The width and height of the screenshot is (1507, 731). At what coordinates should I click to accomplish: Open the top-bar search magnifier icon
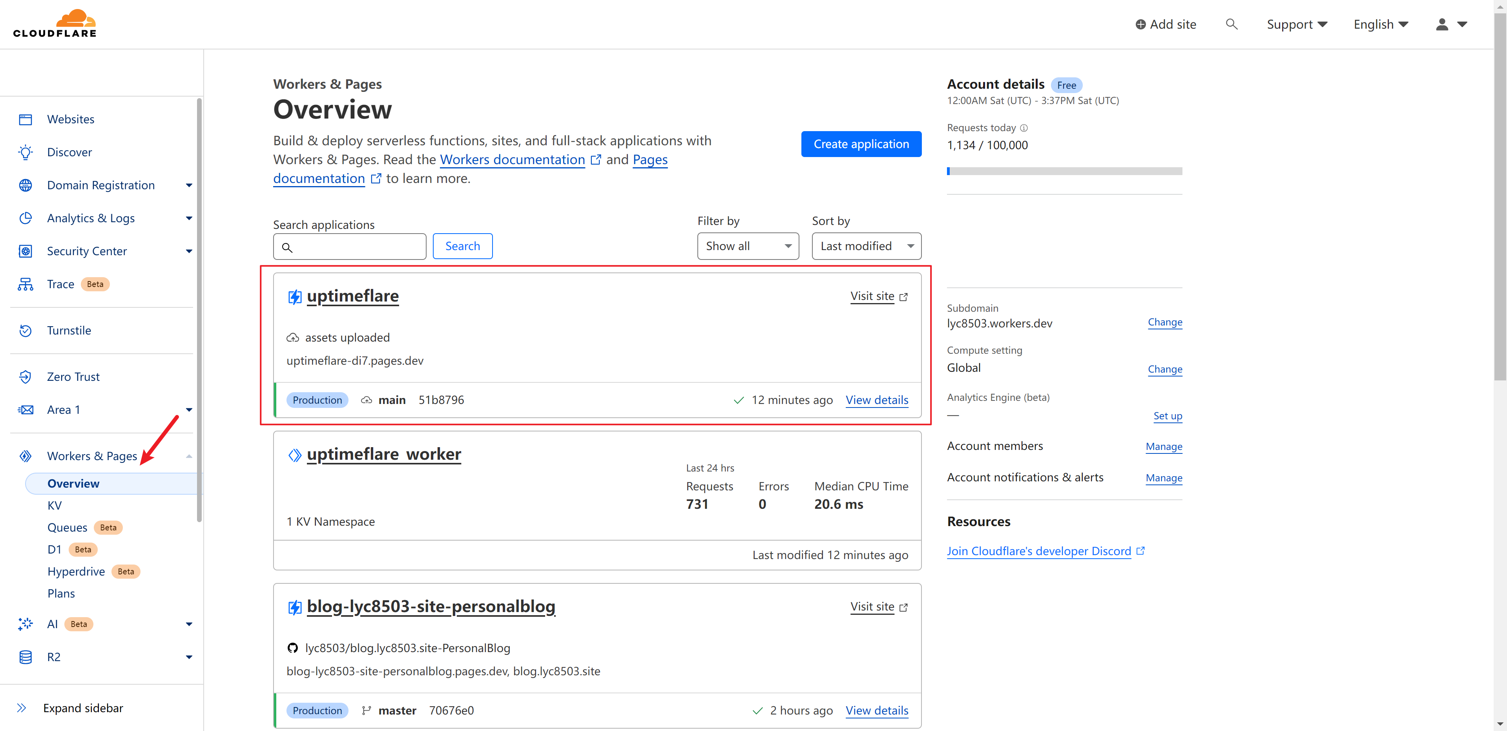pos(1231,24)
